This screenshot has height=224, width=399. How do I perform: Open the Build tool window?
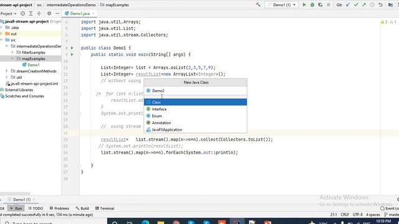[82, 208]
